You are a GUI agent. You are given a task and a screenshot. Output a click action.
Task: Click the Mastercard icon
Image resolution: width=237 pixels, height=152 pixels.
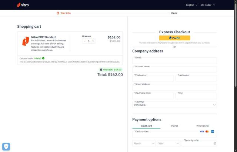pos(207,131)
